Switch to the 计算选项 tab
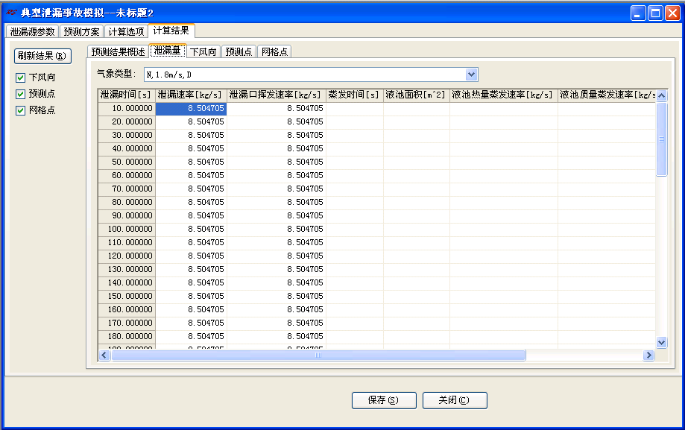The image size is (685, 430). click(x=126, y=31)
